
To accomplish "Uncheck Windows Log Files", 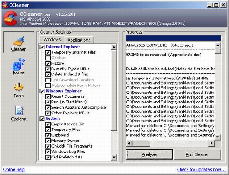I will [x=48, y=152].
